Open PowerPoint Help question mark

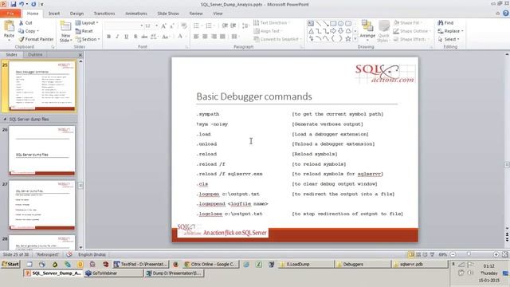tap(506, 14)
